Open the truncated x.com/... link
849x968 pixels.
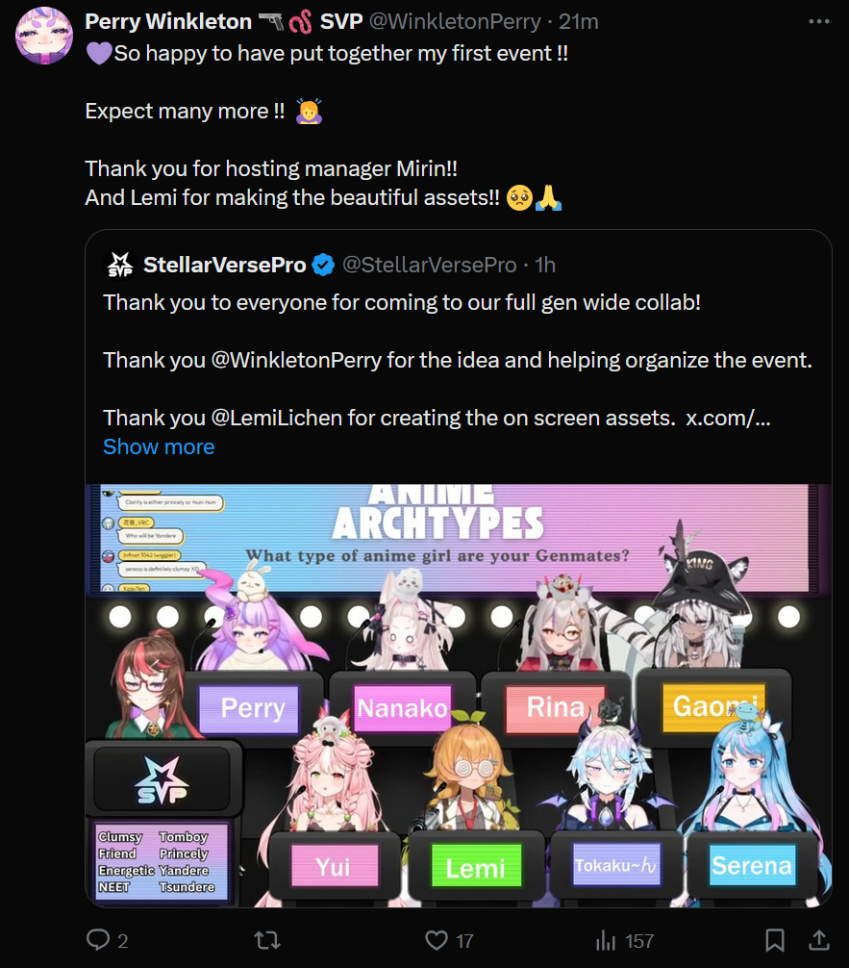click(x=728, y=418)
